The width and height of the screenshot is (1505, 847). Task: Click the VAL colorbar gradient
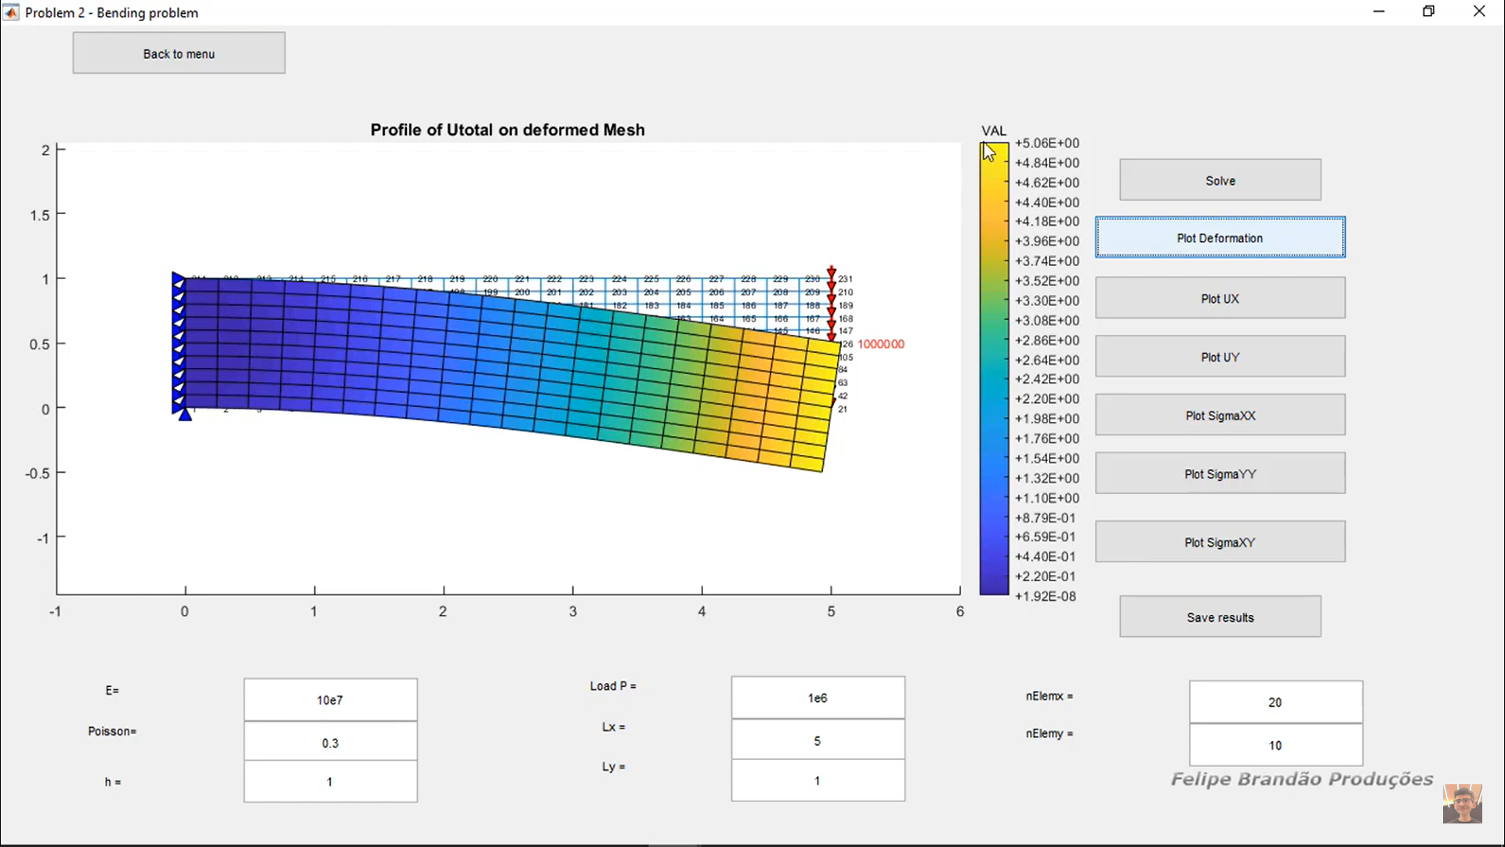[994, 369]
